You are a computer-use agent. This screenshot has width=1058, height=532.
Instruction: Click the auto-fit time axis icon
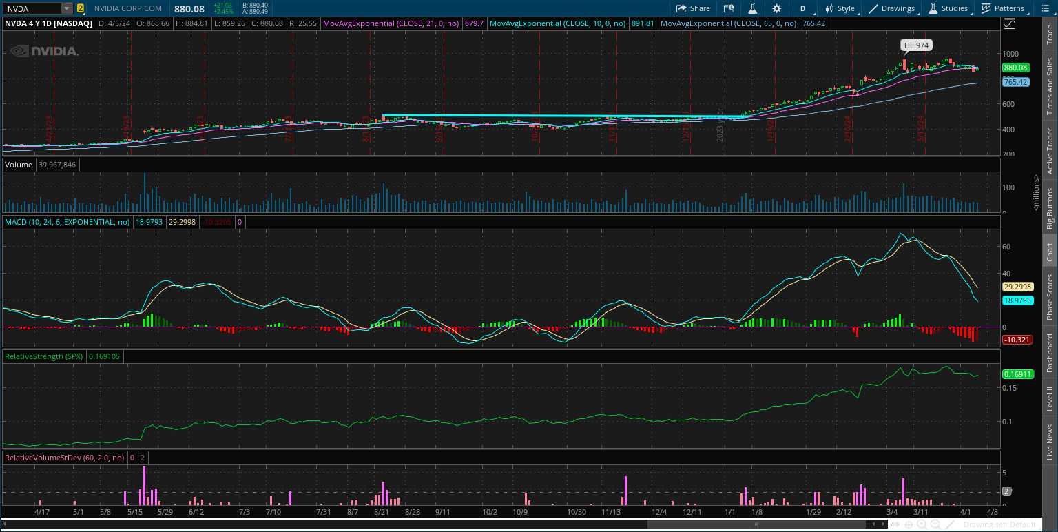click(896, 524)
